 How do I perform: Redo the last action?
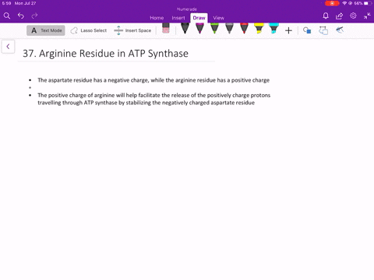click(34, 16)
